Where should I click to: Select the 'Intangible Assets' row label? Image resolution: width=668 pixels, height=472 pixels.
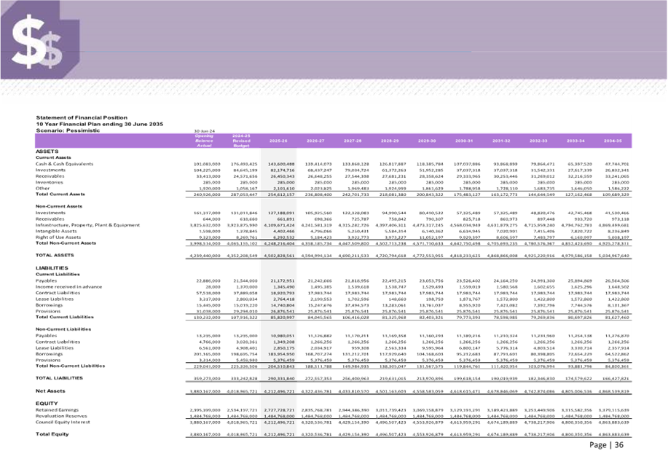click(56, 231)
